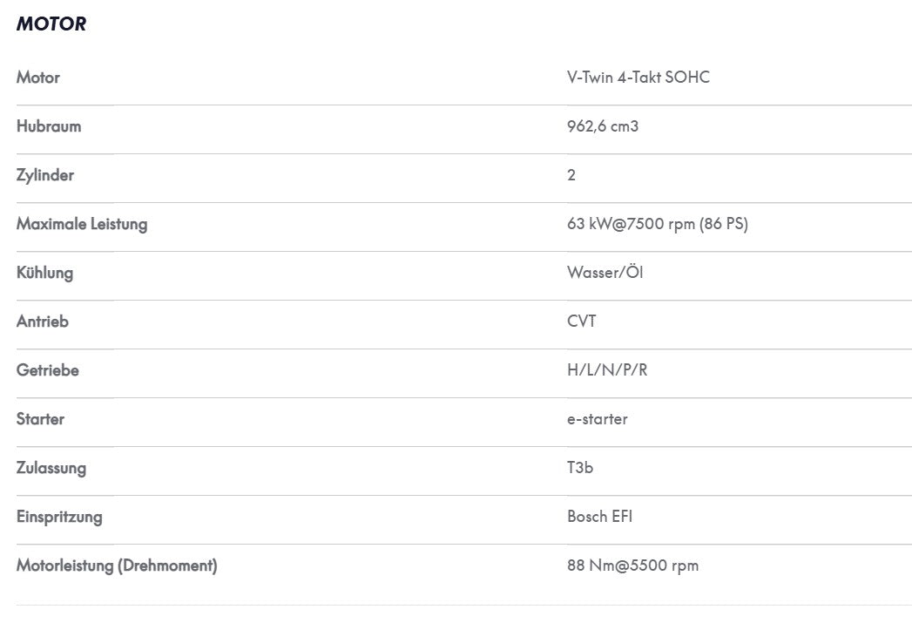Click the H/L/N/P/R value
This screenshot has height=623, width=912.
[x=607, y=370]
